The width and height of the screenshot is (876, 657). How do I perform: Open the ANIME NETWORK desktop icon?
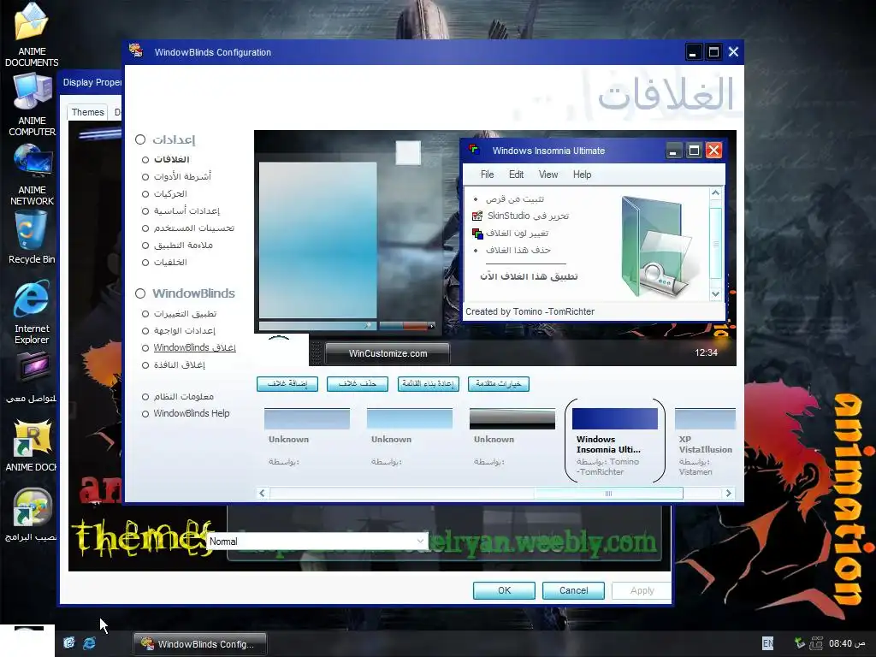coord(32,162)
